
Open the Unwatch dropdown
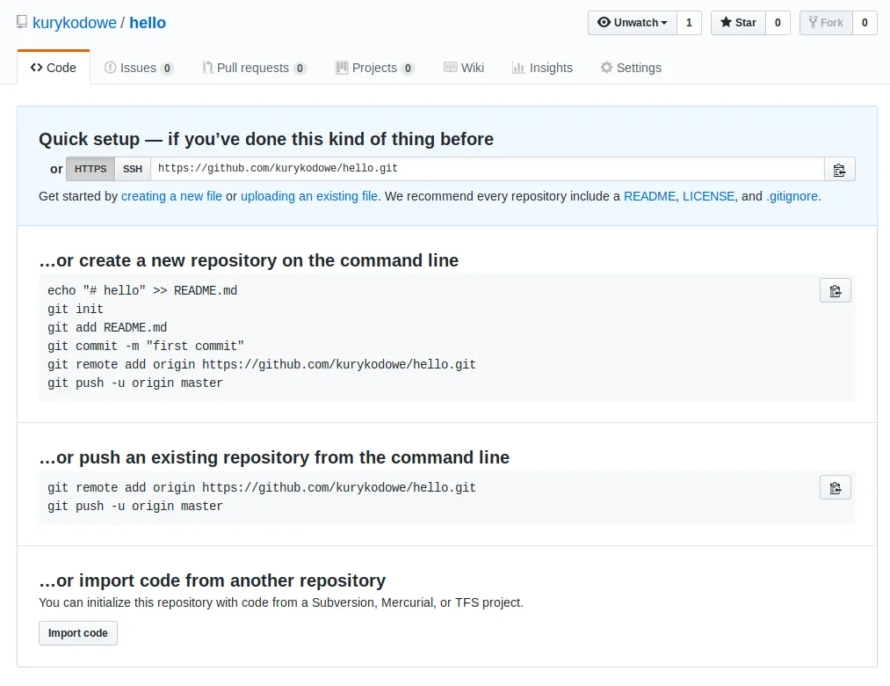pos(633,23)
